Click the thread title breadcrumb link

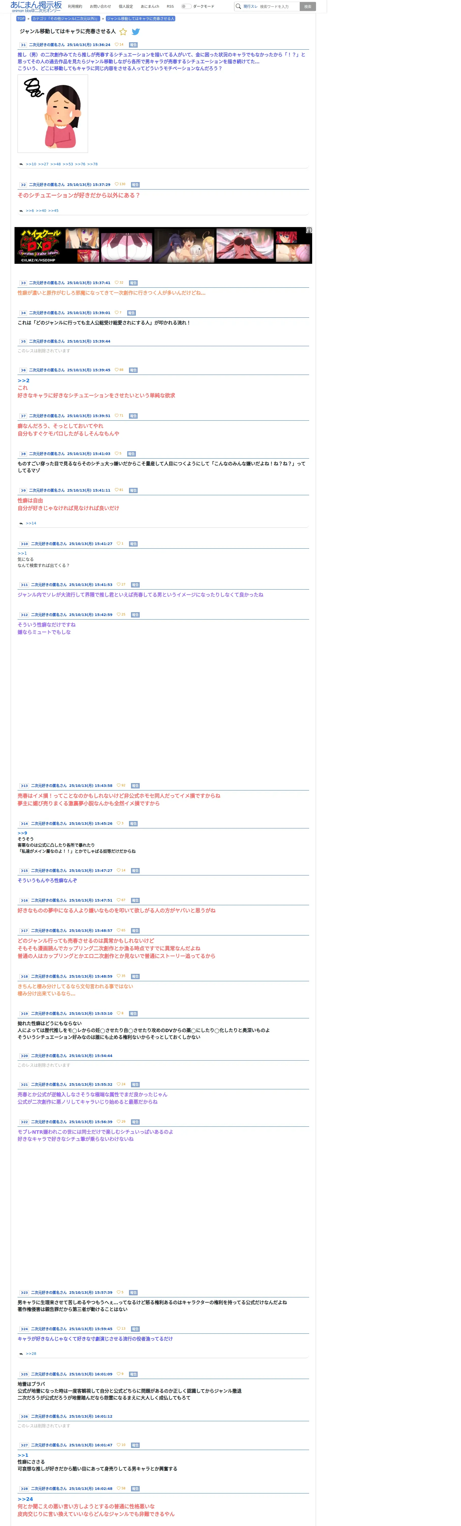(x=140, y=18)
